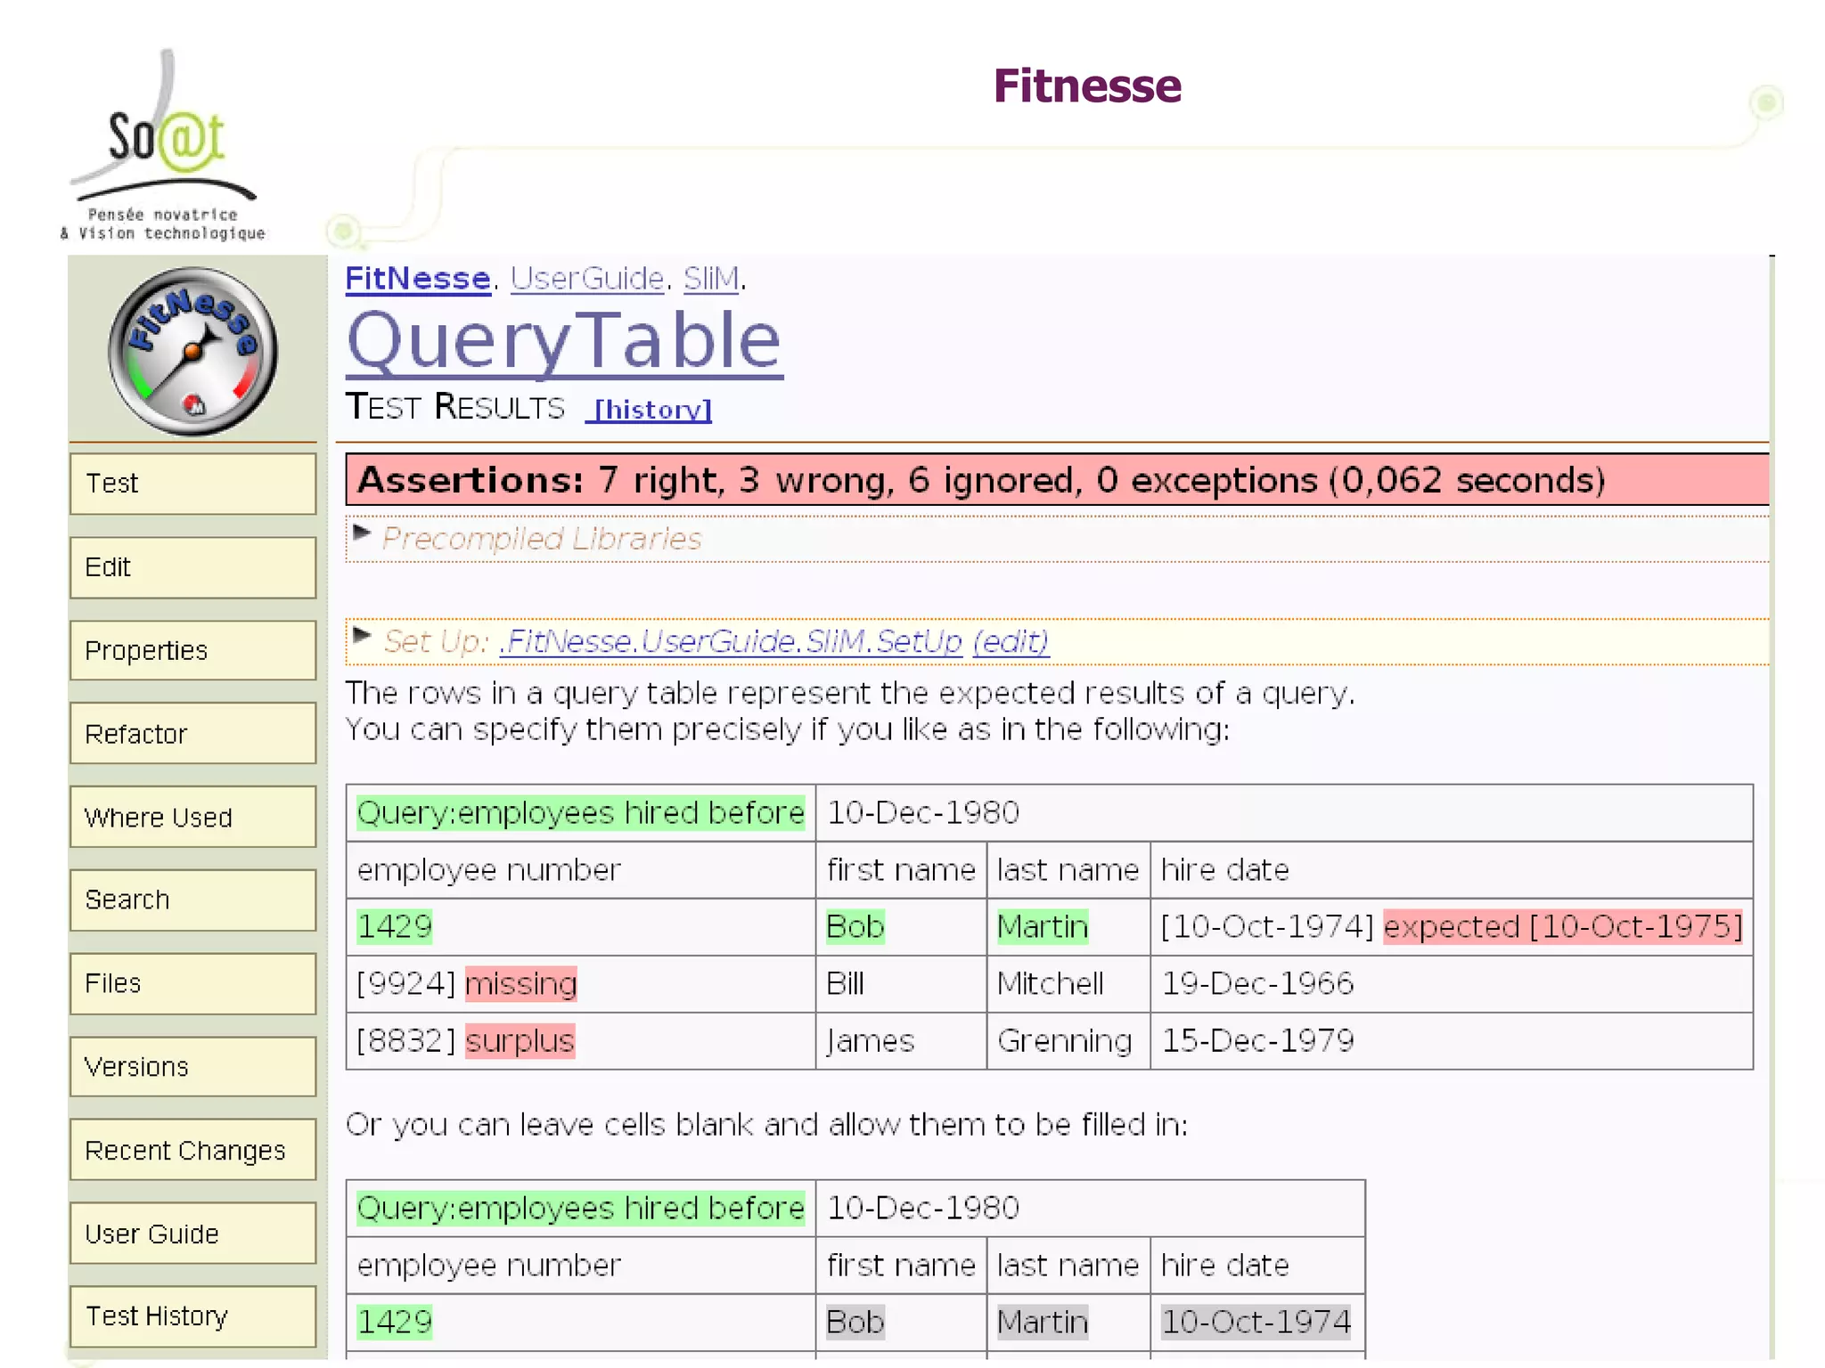Expand the Precompiled Libraries section
Screen dimensions: 1825x1368
click(362, 533)
